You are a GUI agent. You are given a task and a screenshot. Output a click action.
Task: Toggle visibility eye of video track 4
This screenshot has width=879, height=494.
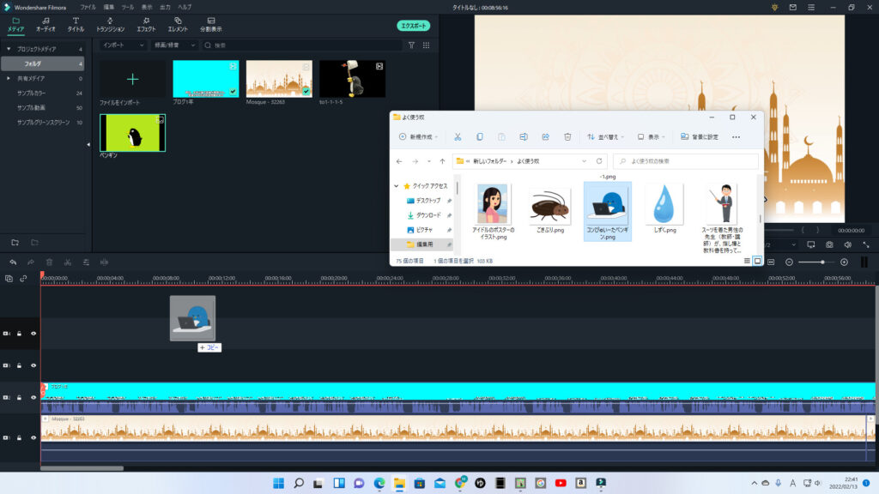33,334
